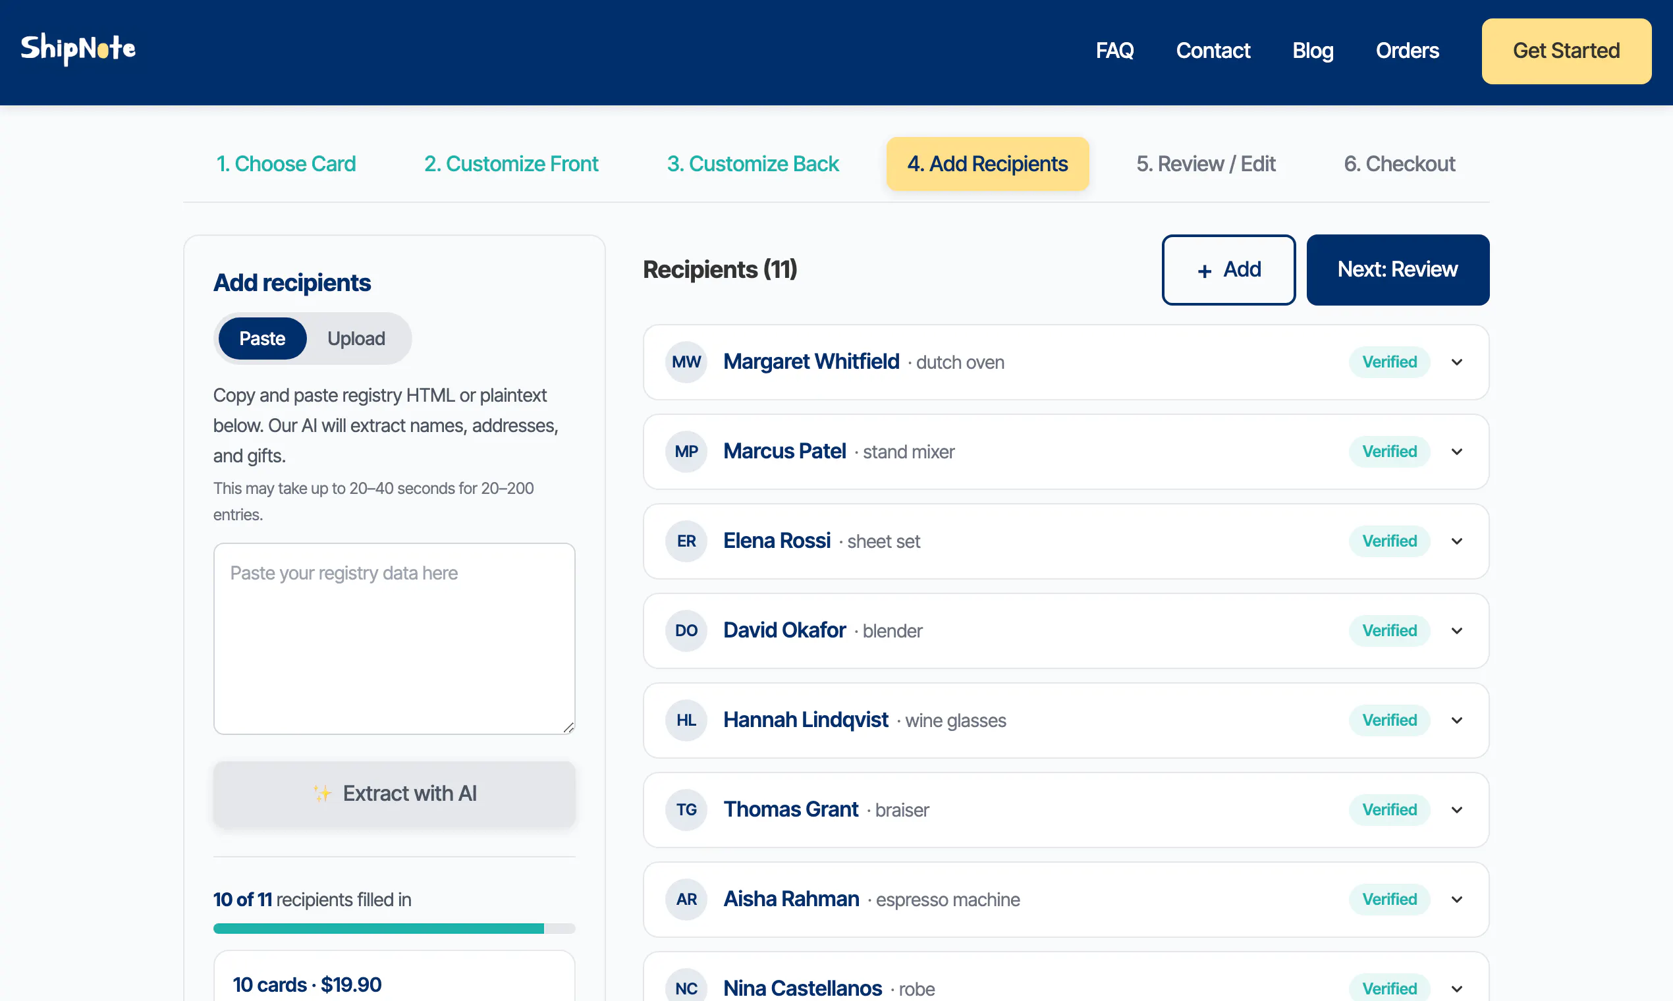Open the Contact page

(1213, 51)
